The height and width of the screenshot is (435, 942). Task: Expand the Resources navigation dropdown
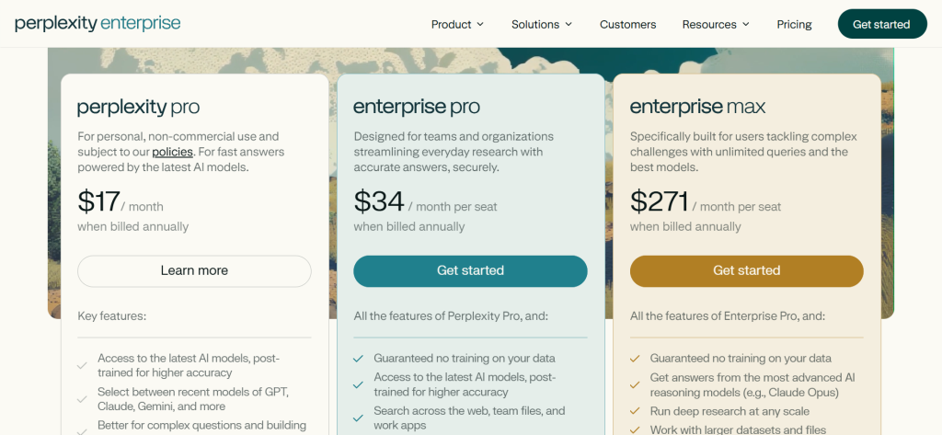pyautogui.click(x=716, y=25)
